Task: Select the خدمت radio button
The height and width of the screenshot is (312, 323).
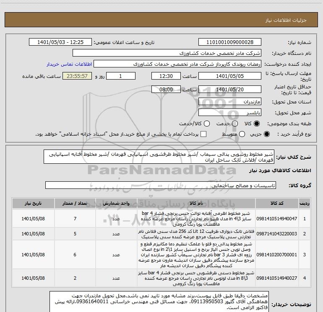Action: (x=235, y=124)
